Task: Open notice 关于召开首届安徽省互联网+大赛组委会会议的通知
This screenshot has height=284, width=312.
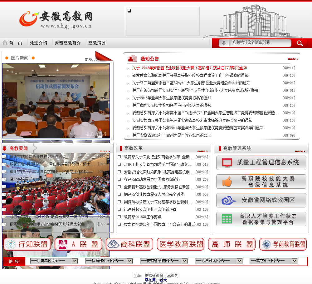Action: pos(192,83)
